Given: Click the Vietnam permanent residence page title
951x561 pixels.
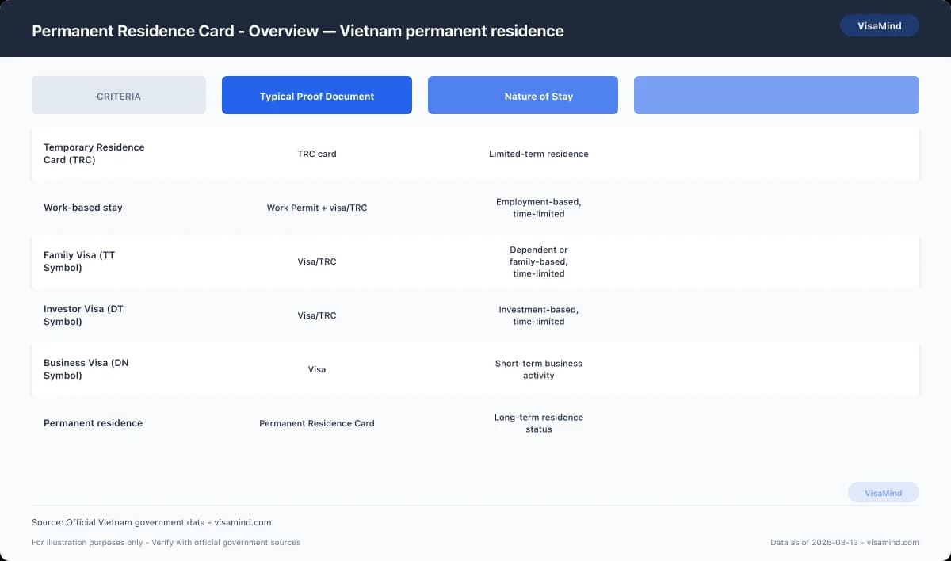Looking at the screenshot, I should [x=297, y=31].
